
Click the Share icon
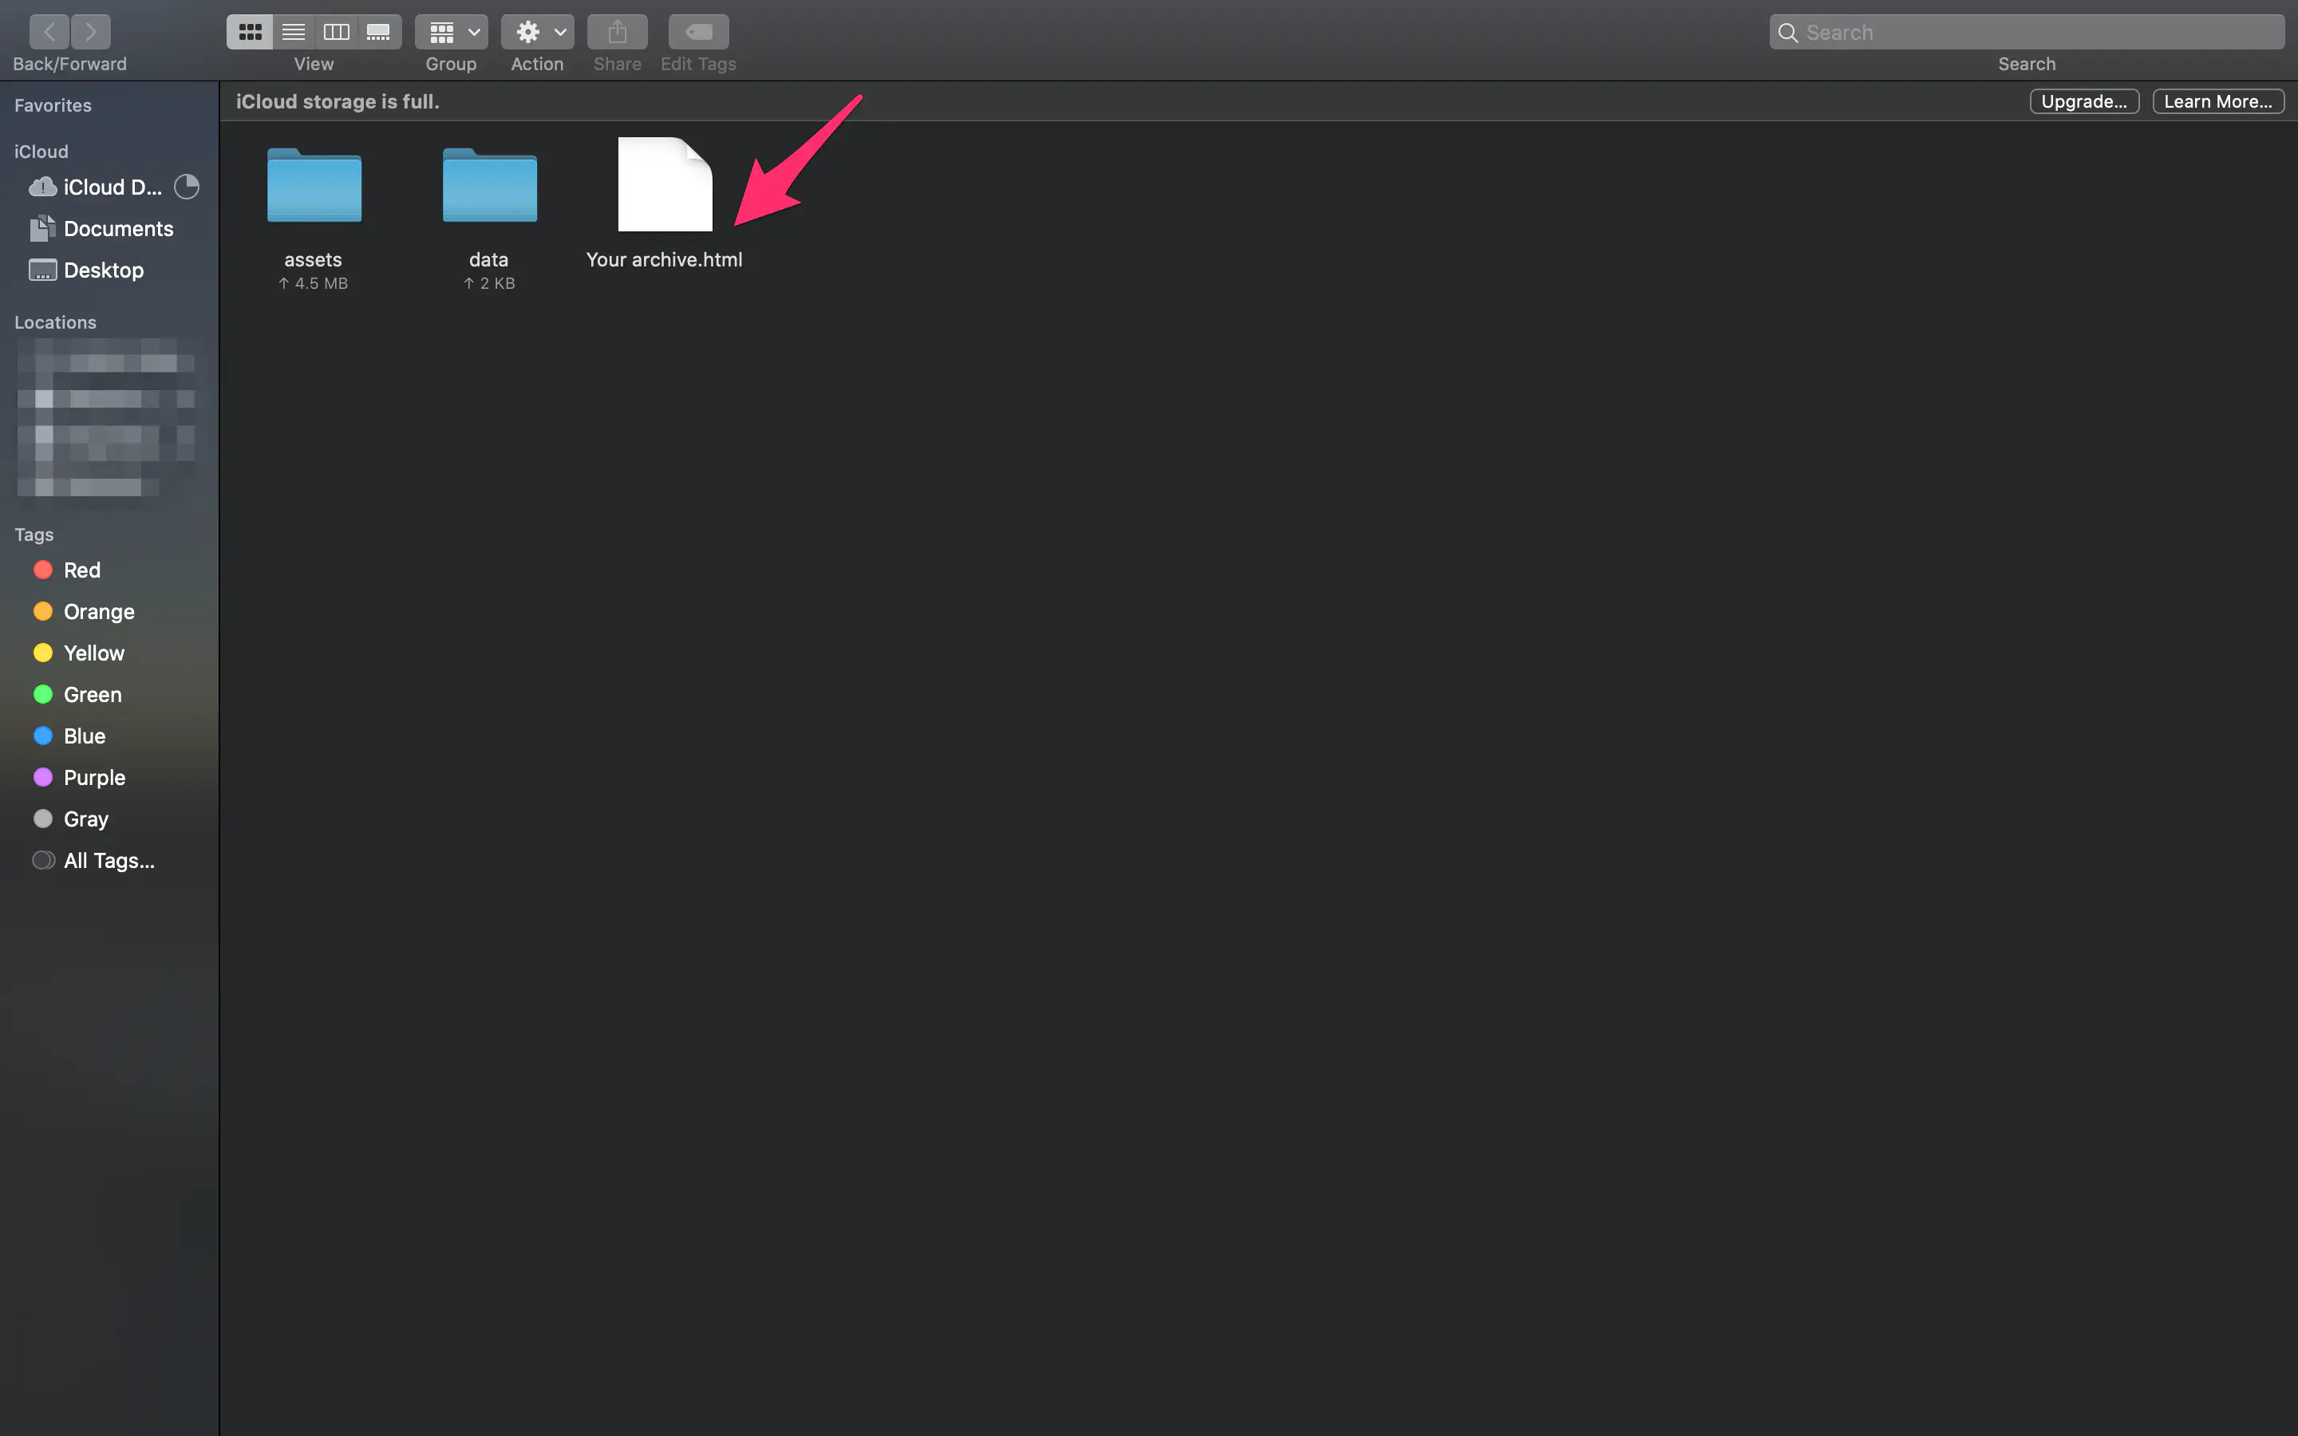(617, 30)
